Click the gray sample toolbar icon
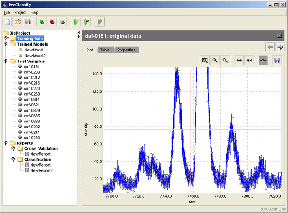Image resolution: width=288 pixels, height=213 pixels. [x=62, y=22]
